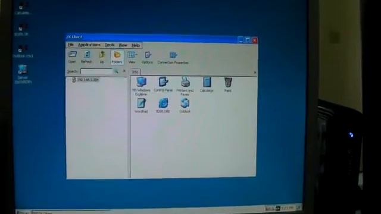The width and height of the screenshot is (381, 214).
Task: Open the Help menu
Action: (136, 45)
